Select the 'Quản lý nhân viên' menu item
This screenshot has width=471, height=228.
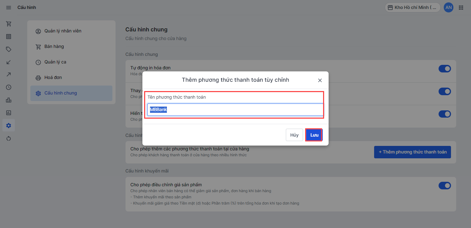click(63, 31)
